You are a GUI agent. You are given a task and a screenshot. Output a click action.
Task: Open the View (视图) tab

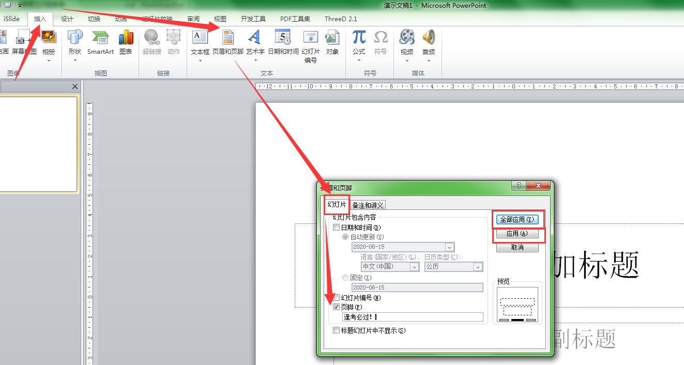(x=220, y=19)
